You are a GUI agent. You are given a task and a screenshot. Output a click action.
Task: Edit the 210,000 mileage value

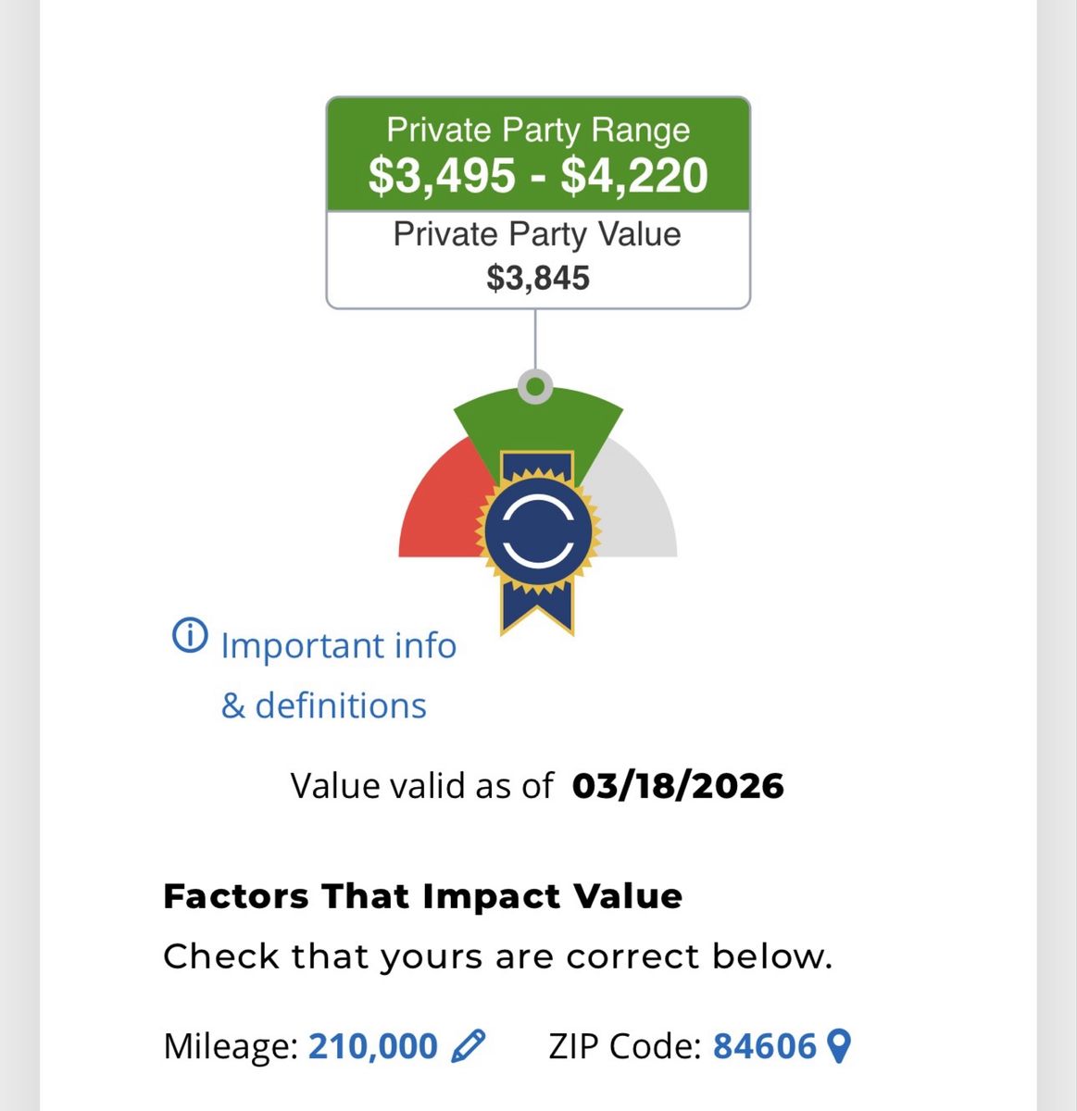coord(372,1046)
